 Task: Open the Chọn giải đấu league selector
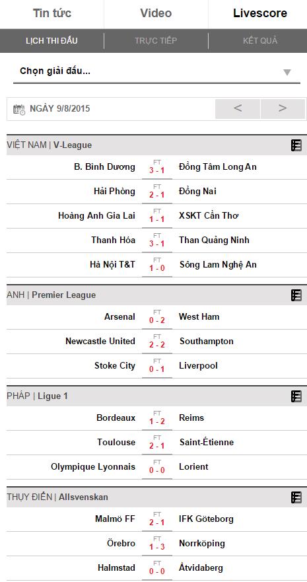click(156, 71)
